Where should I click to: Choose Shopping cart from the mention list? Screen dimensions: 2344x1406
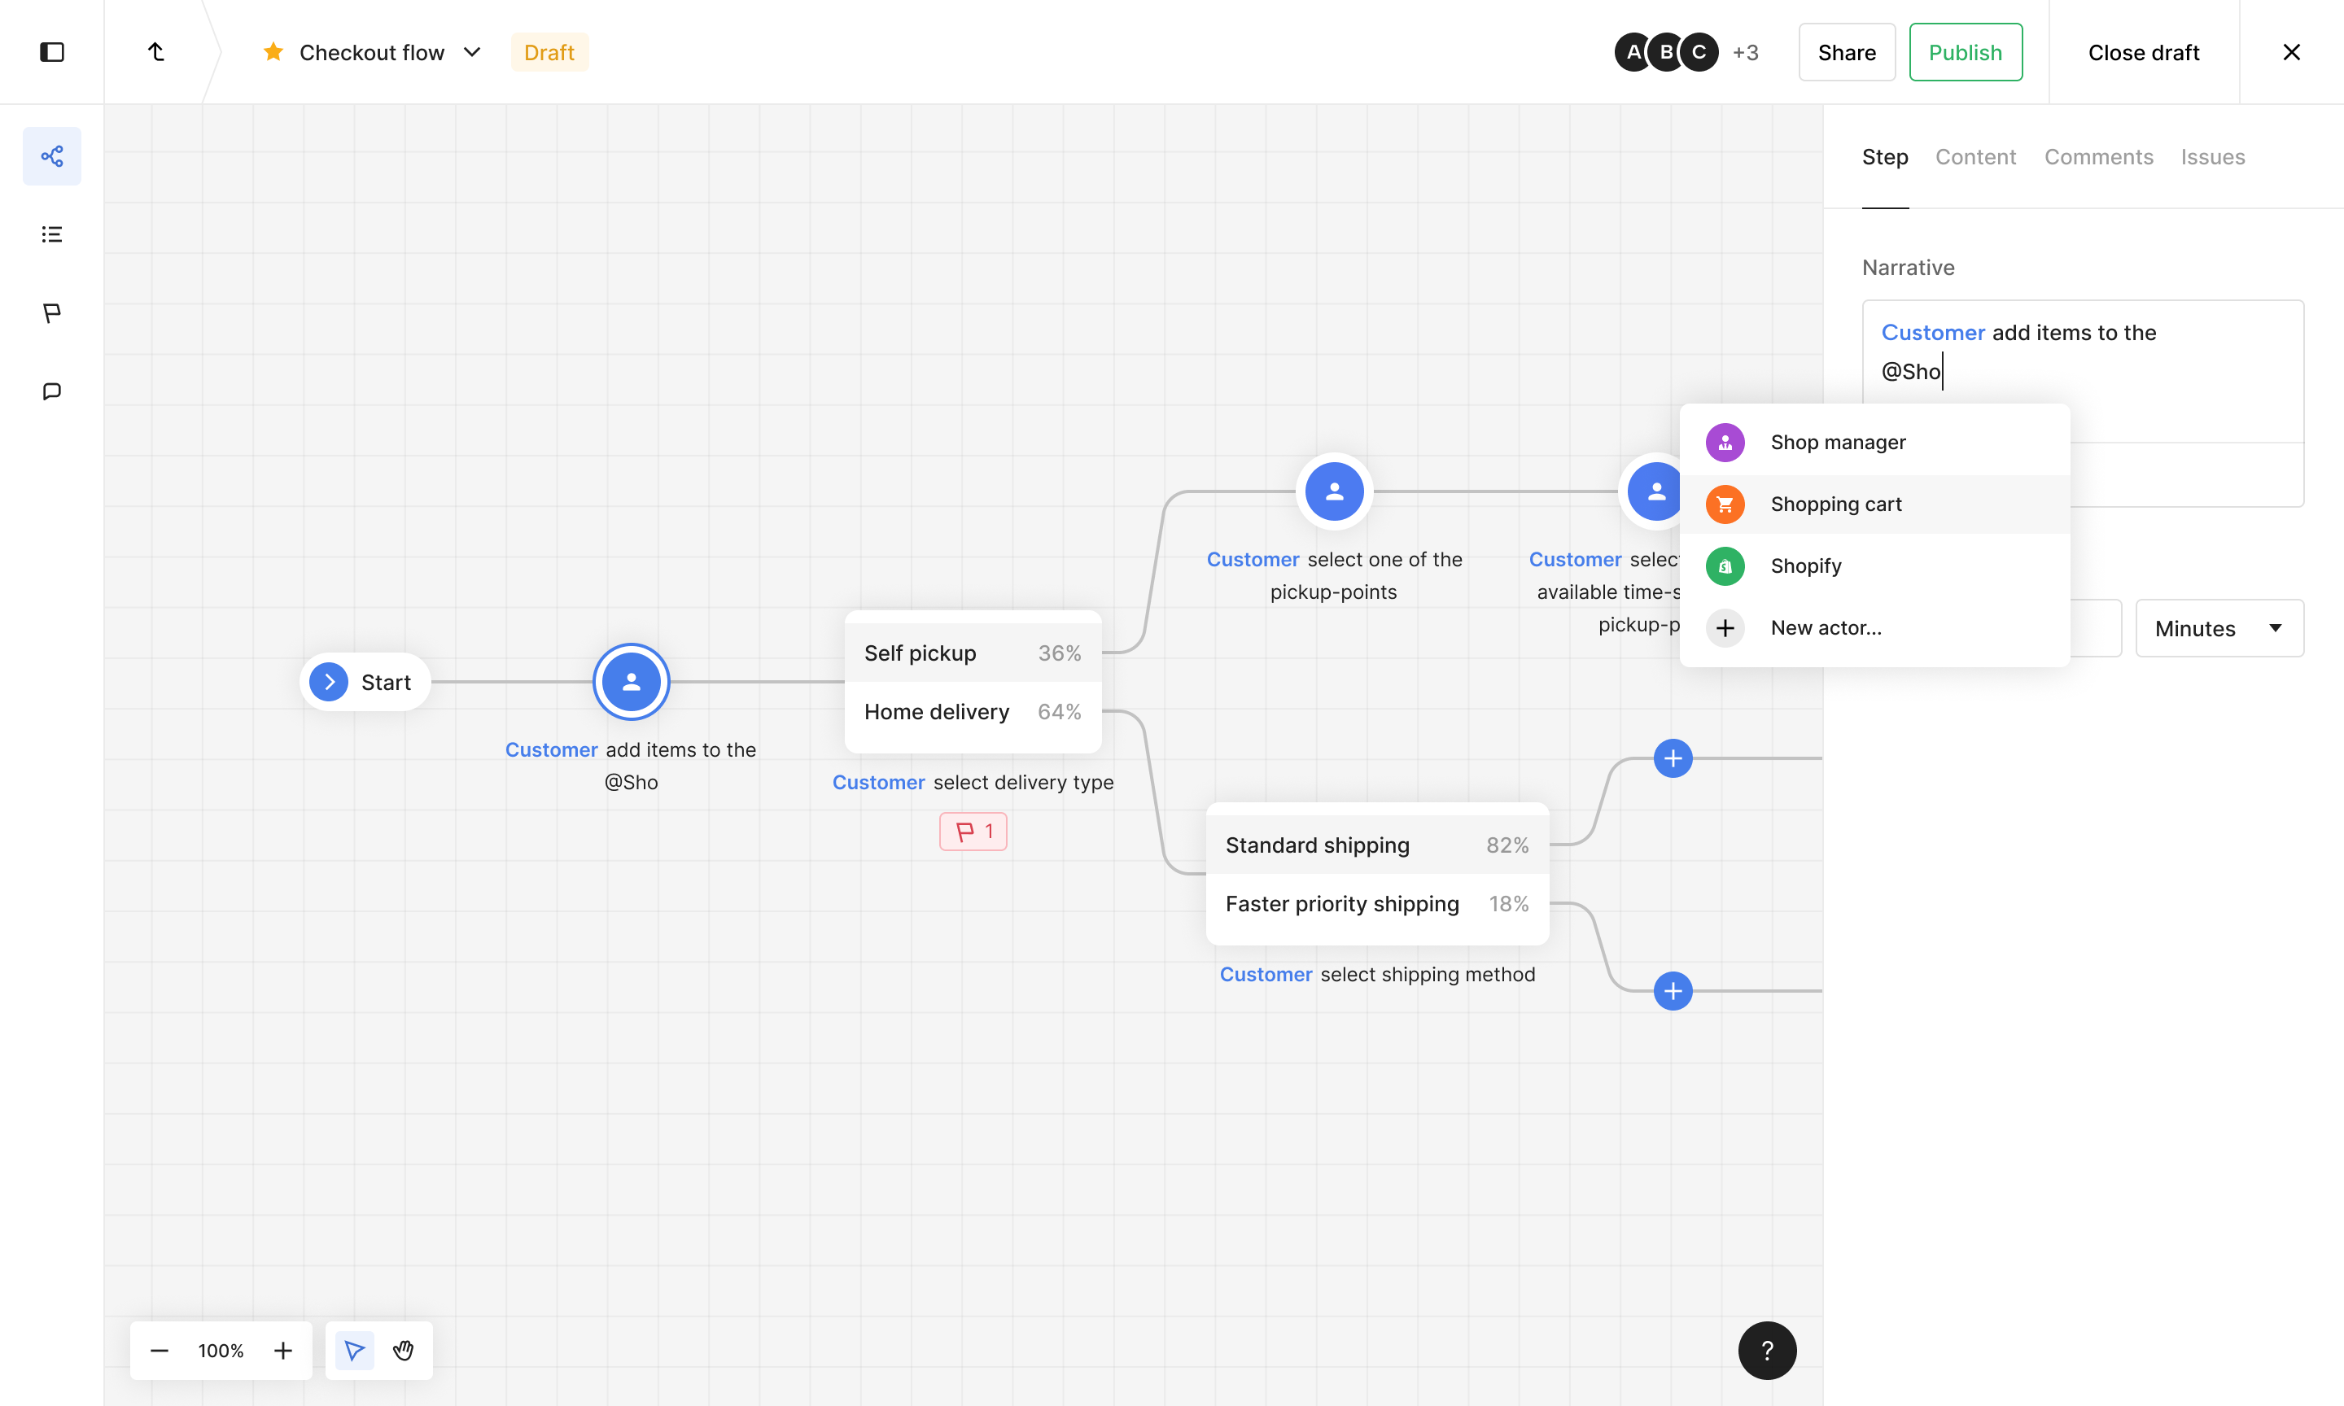[1835, 504]
